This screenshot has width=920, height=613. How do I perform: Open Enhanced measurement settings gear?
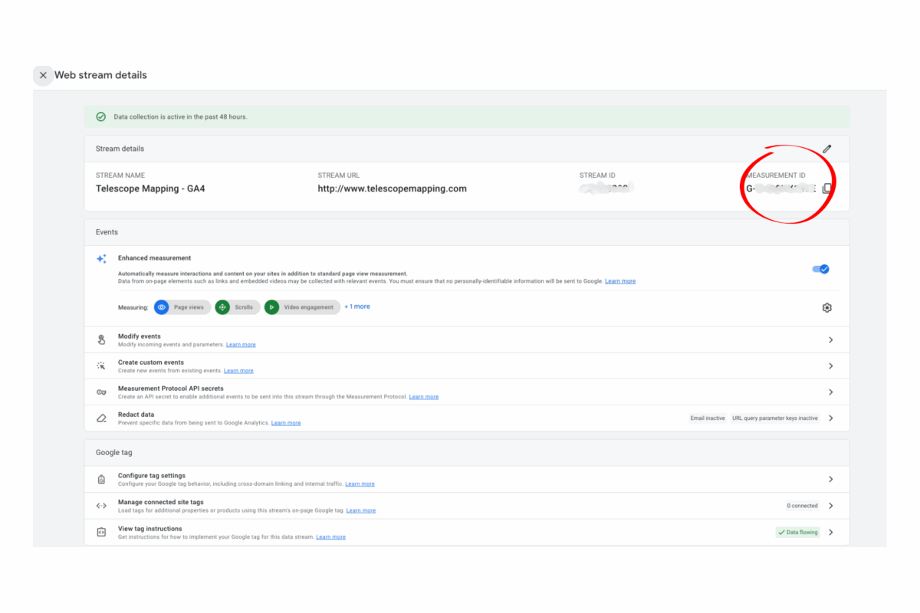tap(826, 307)
